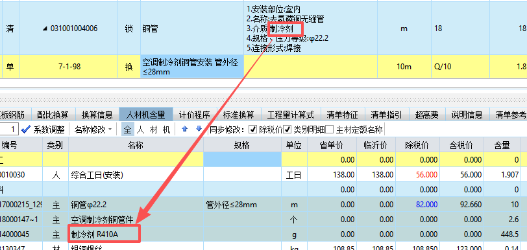Image resolution: width=527 pixels, height=250 pixels.
Task: Click the 规格 column header
Action: pos(242,145)
